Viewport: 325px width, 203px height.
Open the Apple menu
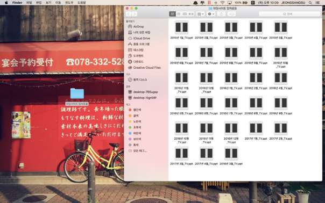(x=6, y=3)
